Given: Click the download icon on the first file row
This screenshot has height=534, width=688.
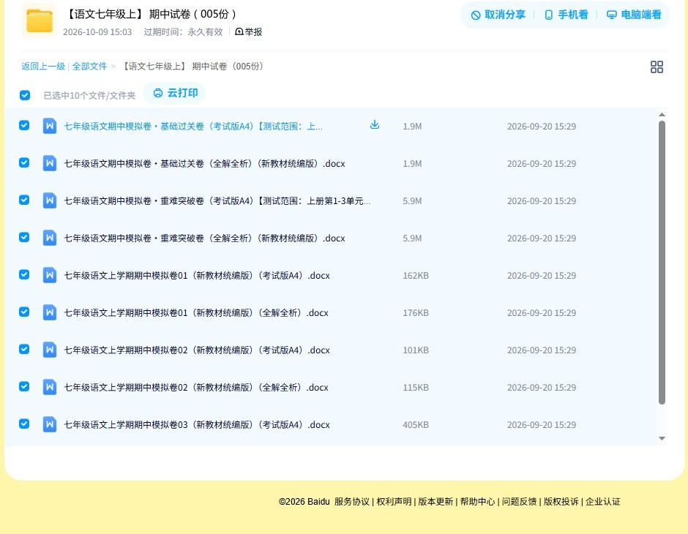Looking at the screenshot, I should coord(374,125).
